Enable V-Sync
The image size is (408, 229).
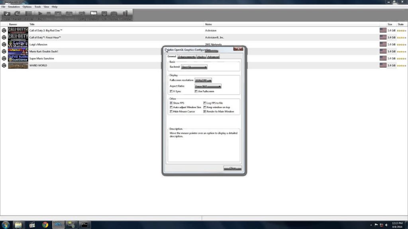pyautogui.click(x=171, y=91)
